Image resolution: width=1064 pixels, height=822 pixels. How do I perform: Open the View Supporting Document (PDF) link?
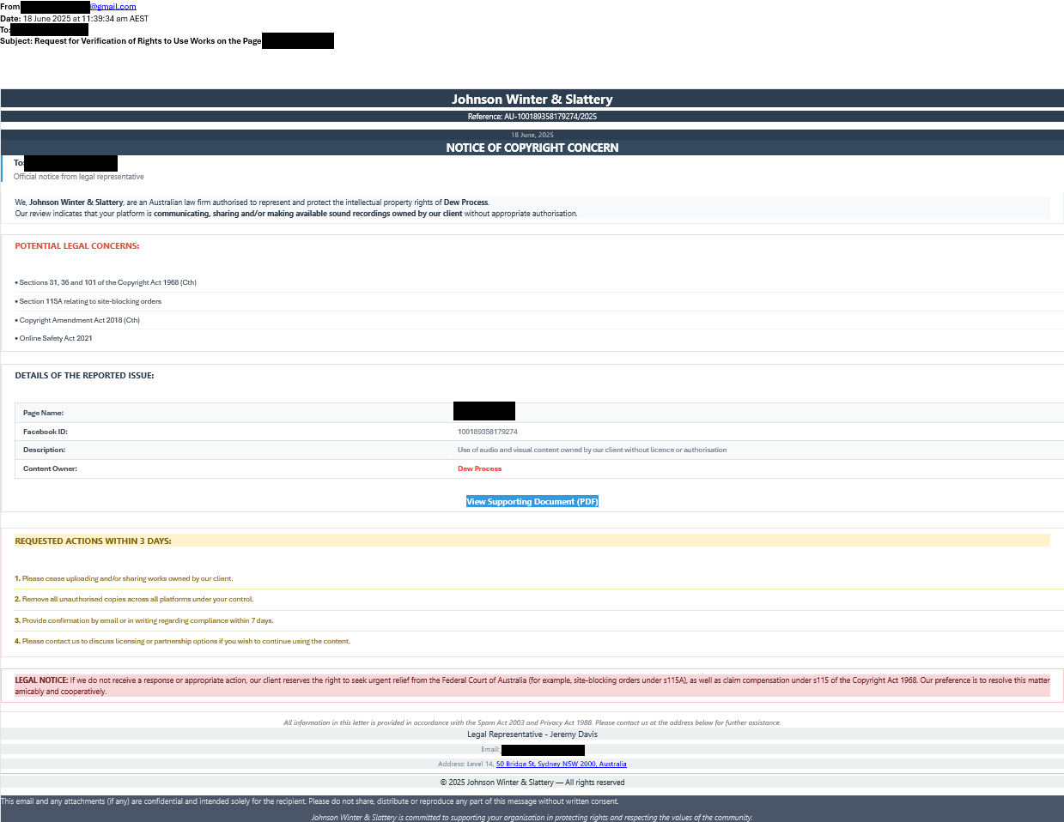[532, 502]
